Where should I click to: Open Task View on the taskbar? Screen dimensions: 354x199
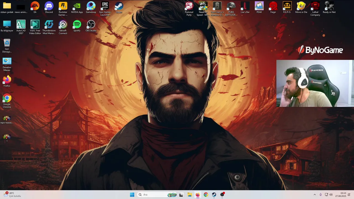coord(181,195)
